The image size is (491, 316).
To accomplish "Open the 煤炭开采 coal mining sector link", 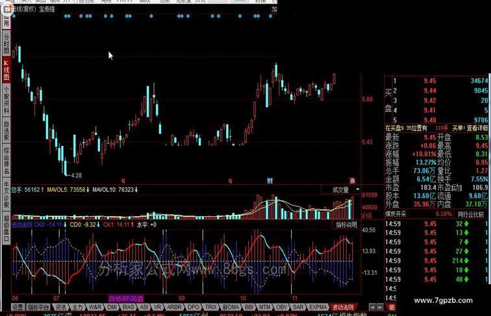I will (395, 214).
